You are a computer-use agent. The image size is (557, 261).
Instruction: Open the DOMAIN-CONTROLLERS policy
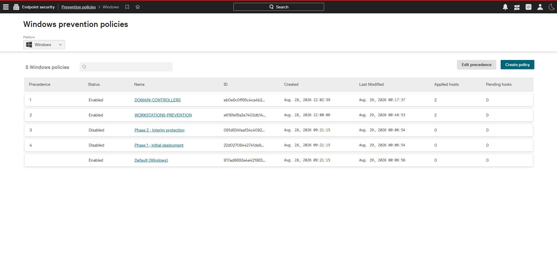(x=157, y=100)
